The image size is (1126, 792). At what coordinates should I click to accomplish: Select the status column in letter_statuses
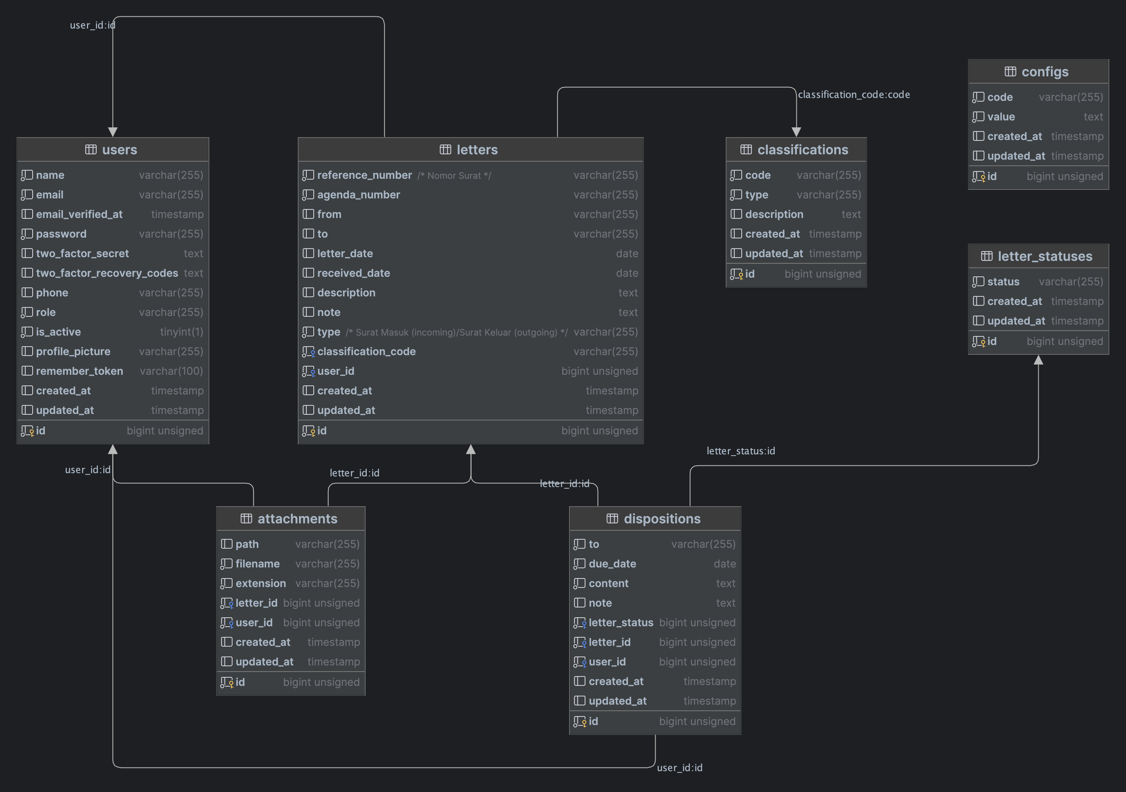[1003, 282]
